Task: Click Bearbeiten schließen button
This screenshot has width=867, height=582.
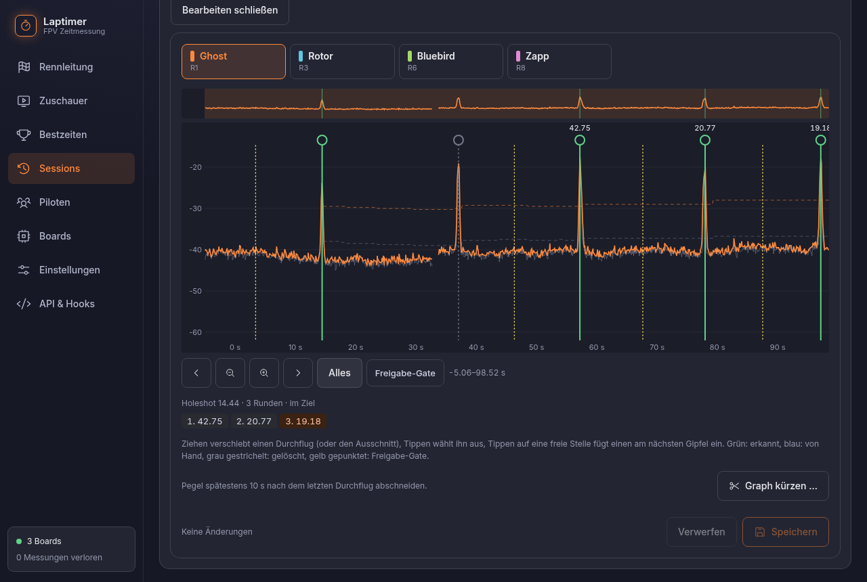Action: 230,11
